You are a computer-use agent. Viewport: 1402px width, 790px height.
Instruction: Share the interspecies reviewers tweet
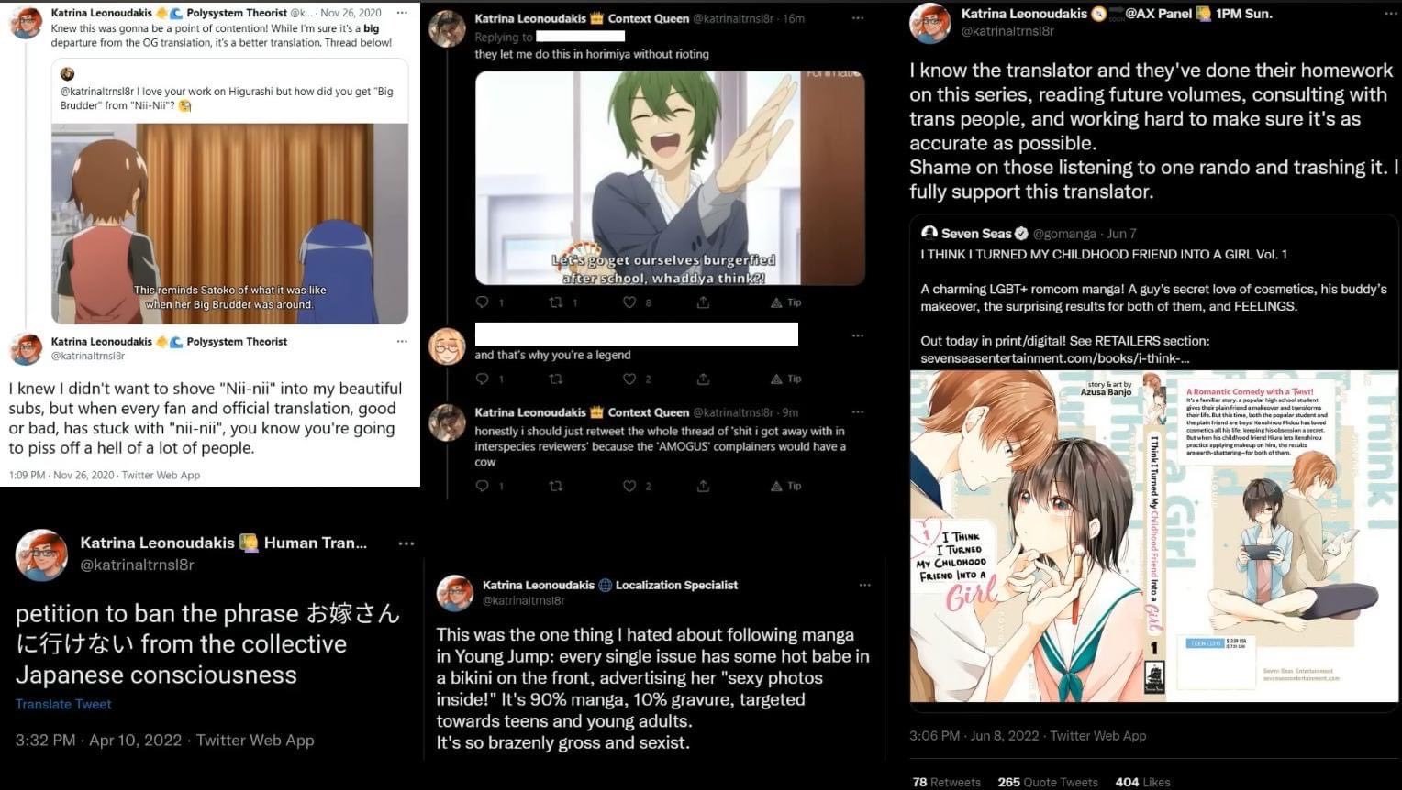coord(703,486)
